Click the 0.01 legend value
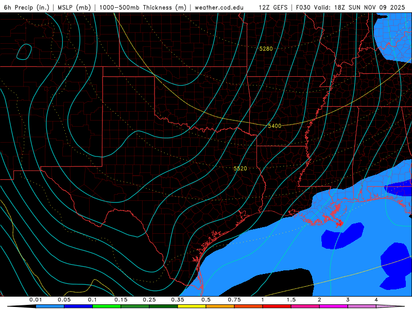Viewport: 412px width, 309px height. 36,300
